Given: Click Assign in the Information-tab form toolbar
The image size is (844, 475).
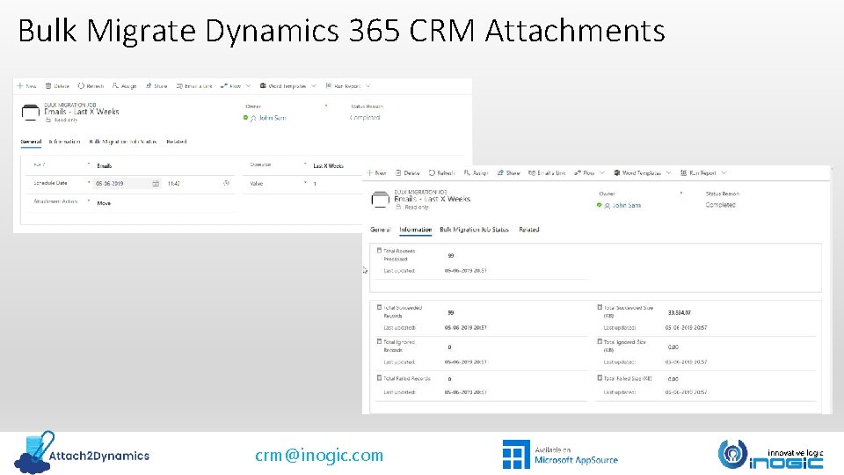Looking at the screenshot, I should [x=476, y=173].
